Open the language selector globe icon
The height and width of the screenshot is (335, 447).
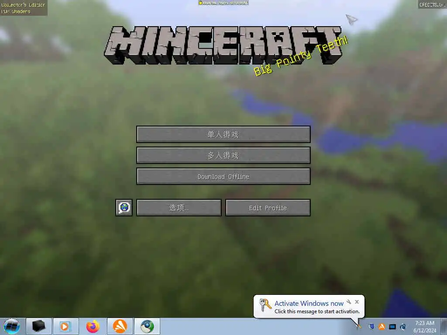[124, 208]
